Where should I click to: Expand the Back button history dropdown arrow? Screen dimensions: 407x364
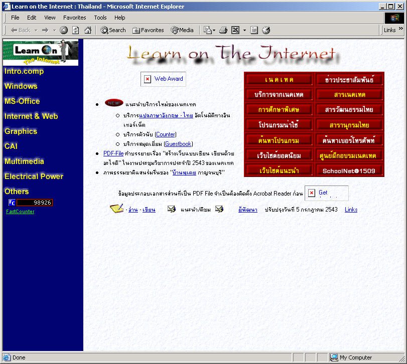pos(36,30)
